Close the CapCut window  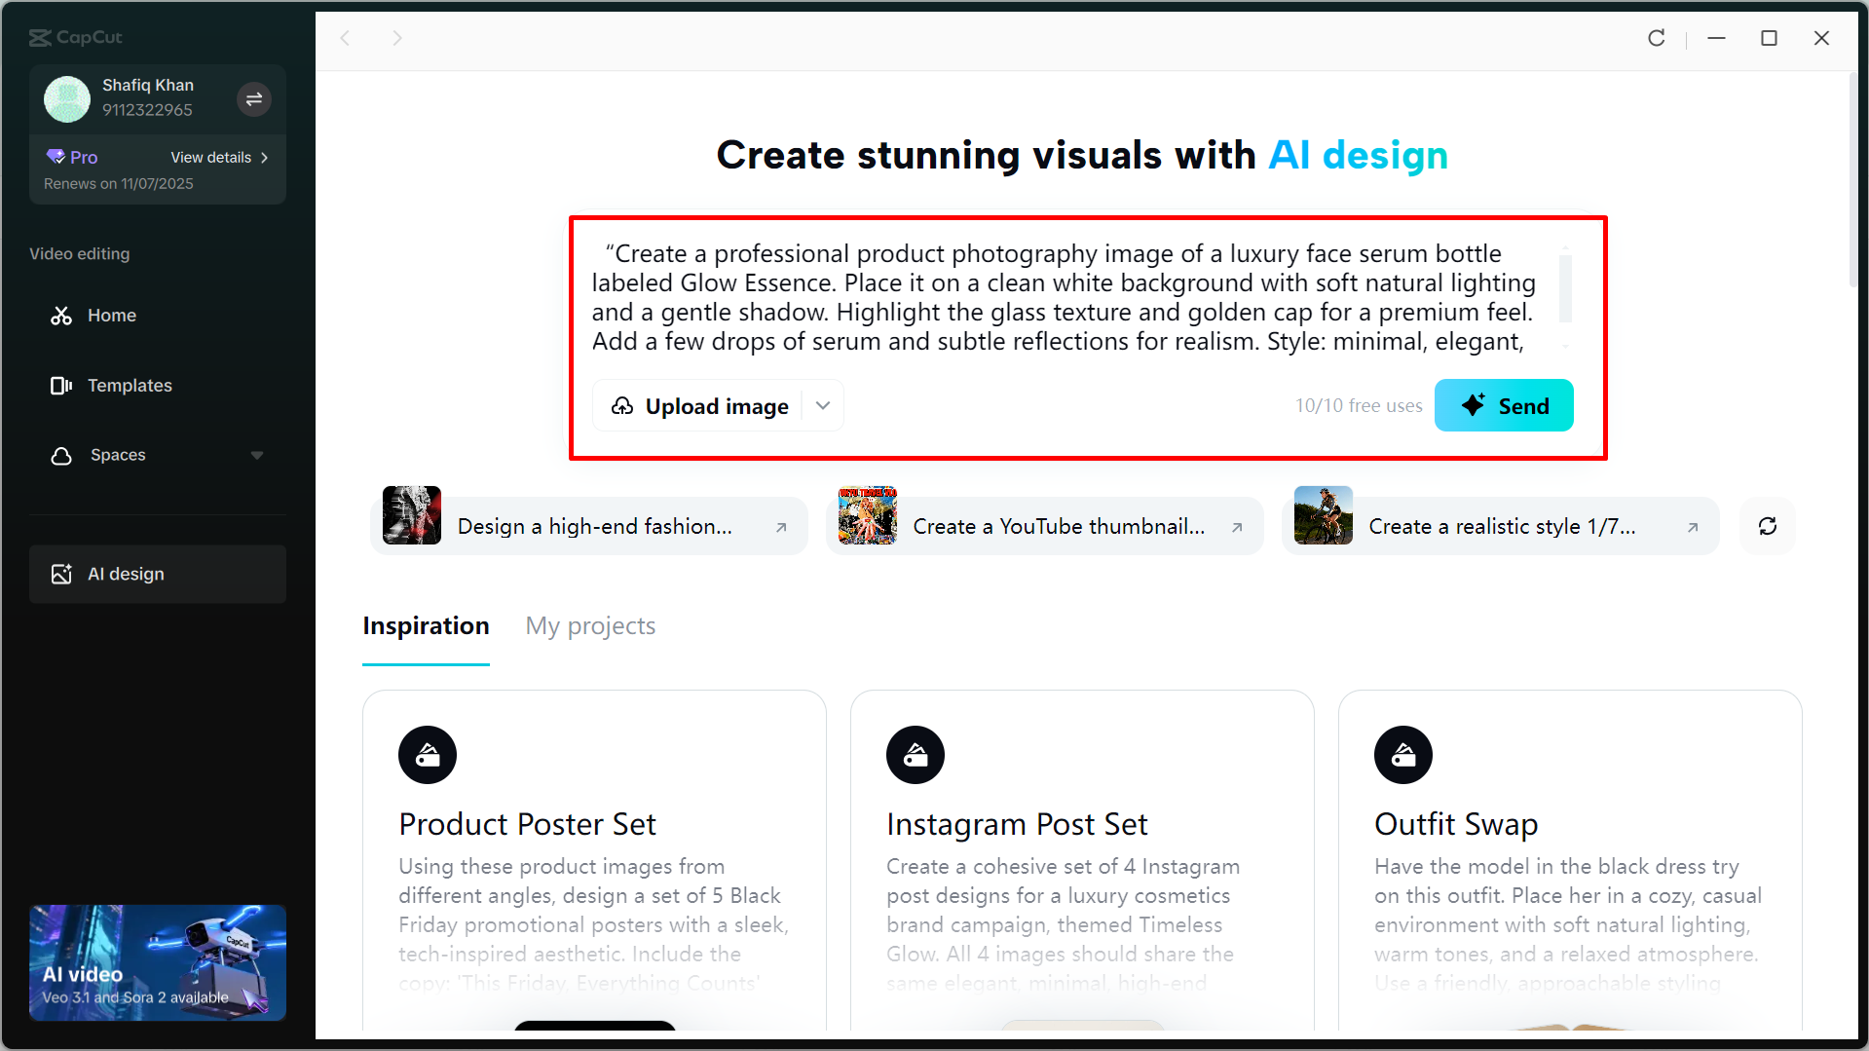click(1821, 38)
